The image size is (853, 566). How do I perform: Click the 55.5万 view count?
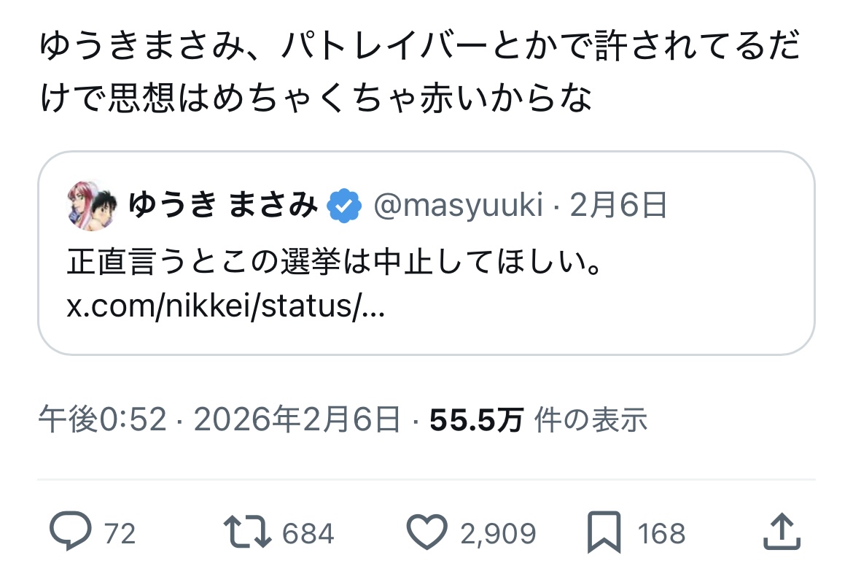click(476, 419)
